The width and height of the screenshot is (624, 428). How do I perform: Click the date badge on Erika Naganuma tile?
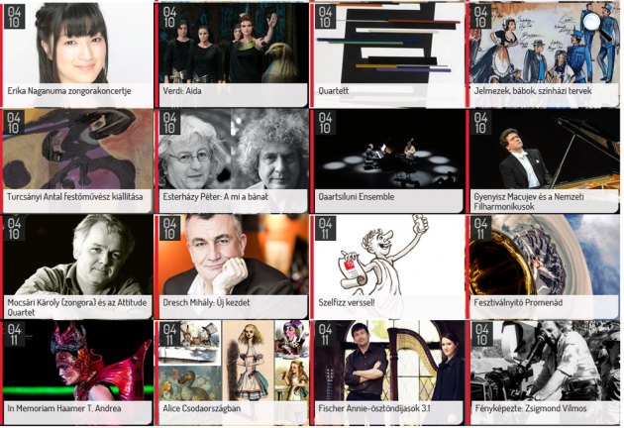(14, 17)
